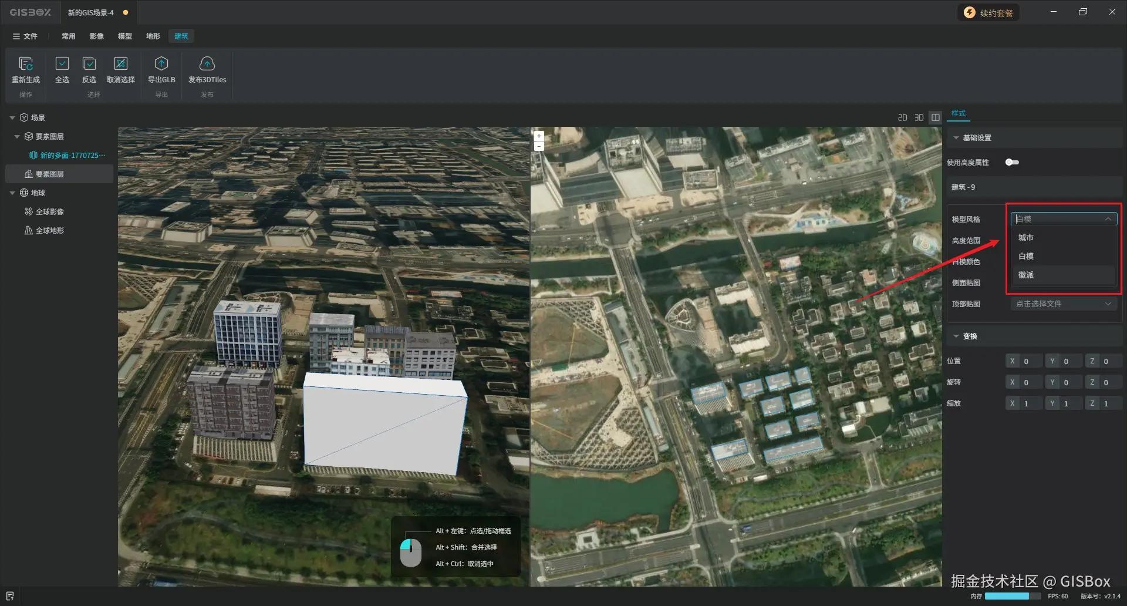The width and height of the screenshot is (1127, 606).
Task: Switch viewport to 3D mode
Action: pos(919,118)
